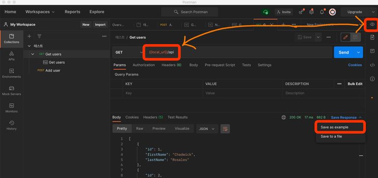This screenshot has width=378, height=178.
Task: Click the plus icon to create a collection
Action: pyautogui.click(x=29, y=36)
